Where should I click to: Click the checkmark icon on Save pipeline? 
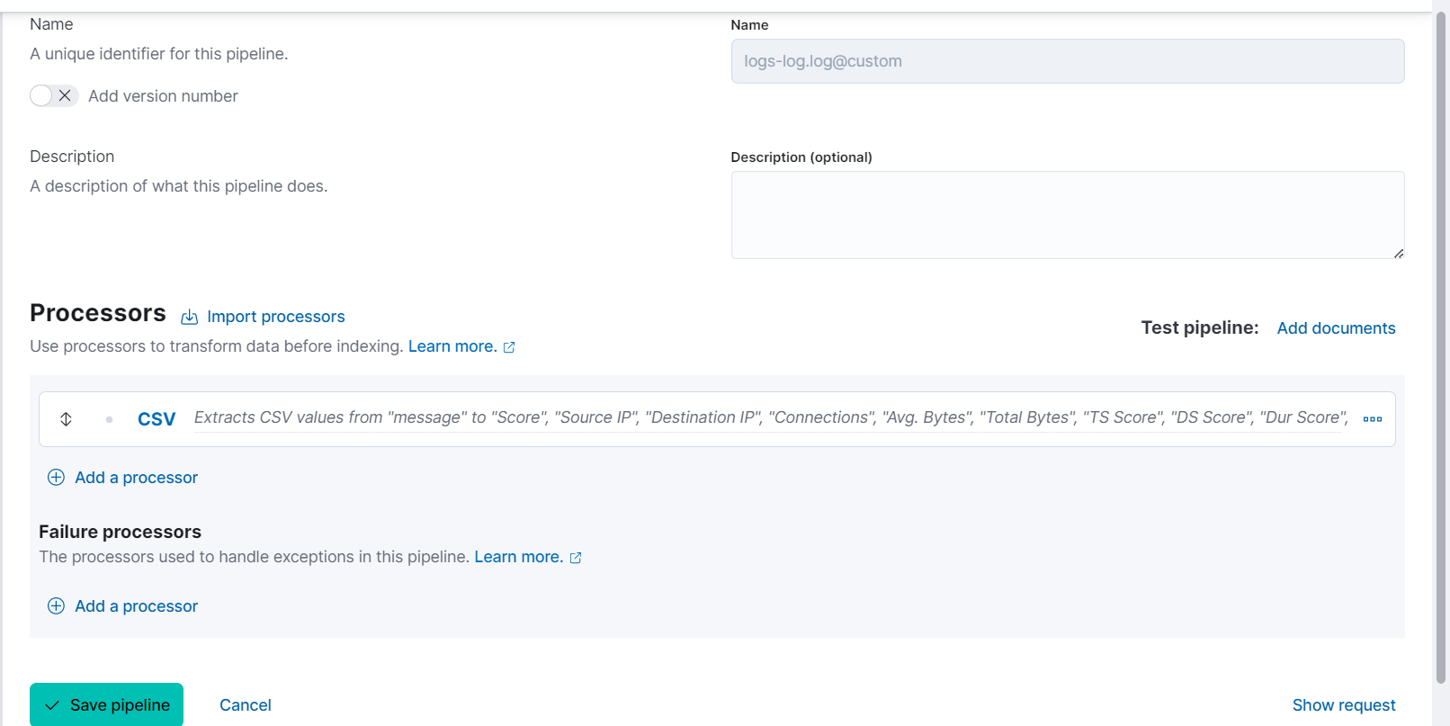(x=52, y=705)
